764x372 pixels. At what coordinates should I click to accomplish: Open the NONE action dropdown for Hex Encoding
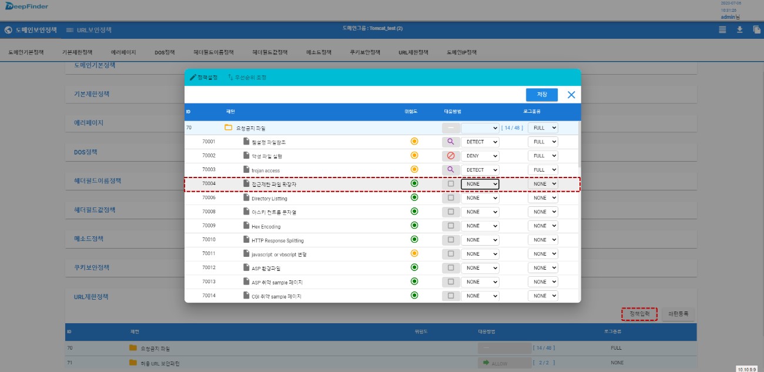click(480, 226)
